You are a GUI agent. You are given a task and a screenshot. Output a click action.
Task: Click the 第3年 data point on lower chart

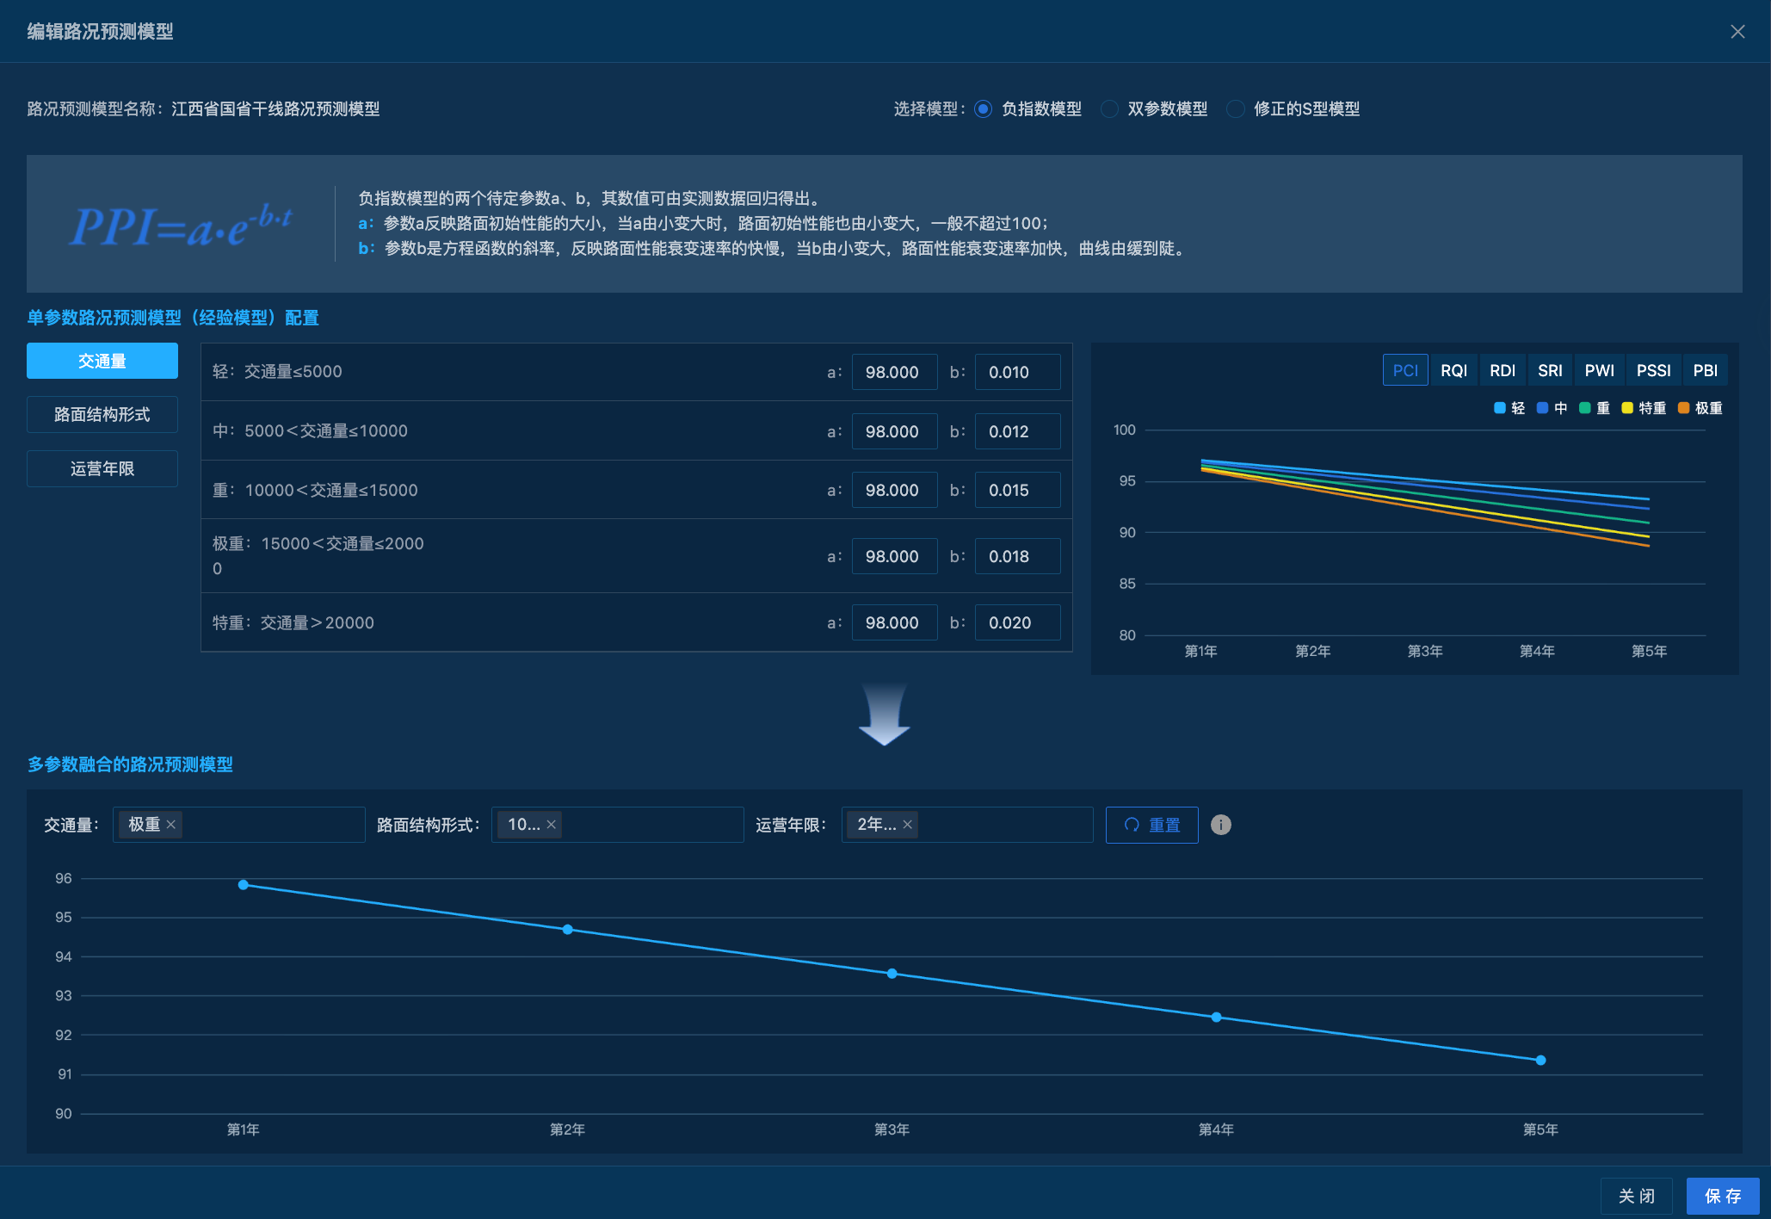pos(892,974)
